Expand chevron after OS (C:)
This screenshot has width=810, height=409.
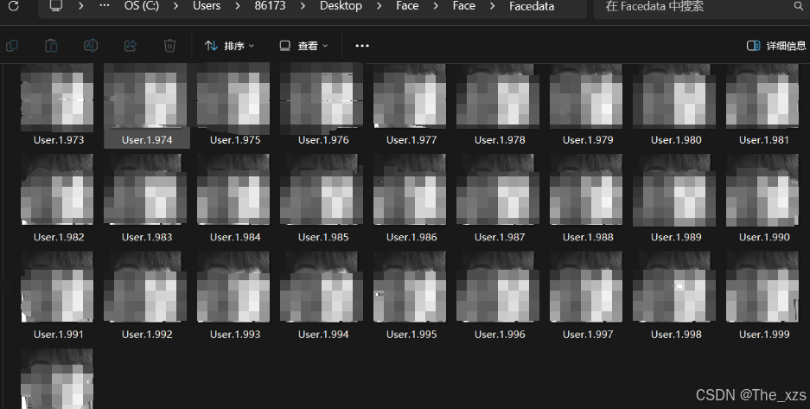[176, 6]
